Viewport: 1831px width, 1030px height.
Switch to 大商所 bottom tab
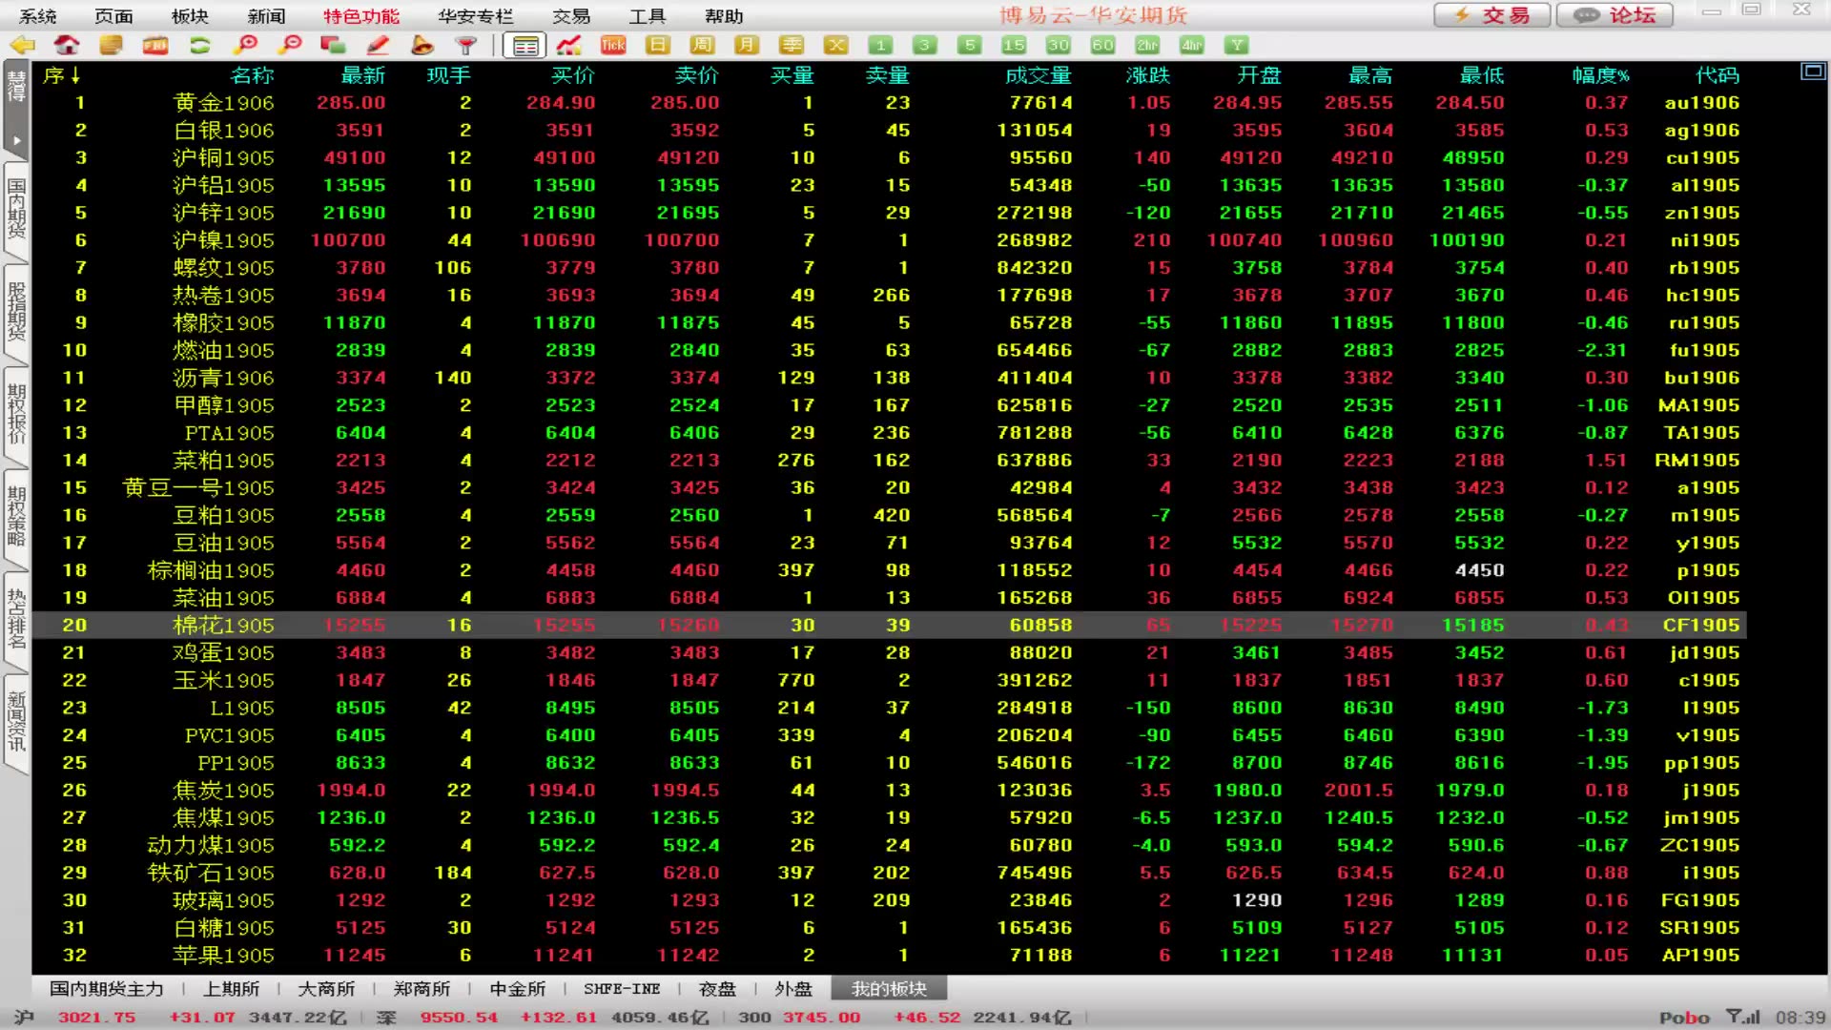pos(326,989)
